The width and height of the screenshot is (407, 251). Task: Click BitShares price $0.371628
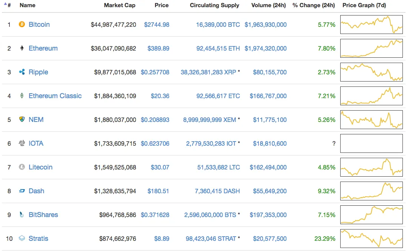pos(155,215)
